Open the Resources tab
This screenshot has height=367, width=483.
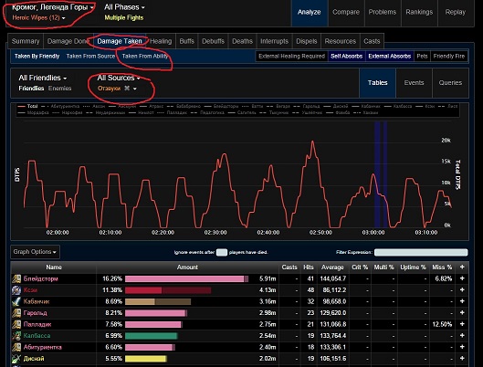340,41
